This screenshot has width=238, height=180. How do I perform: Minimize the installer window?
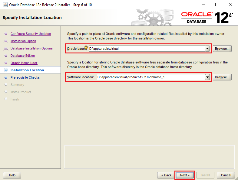tap(203, 5)
